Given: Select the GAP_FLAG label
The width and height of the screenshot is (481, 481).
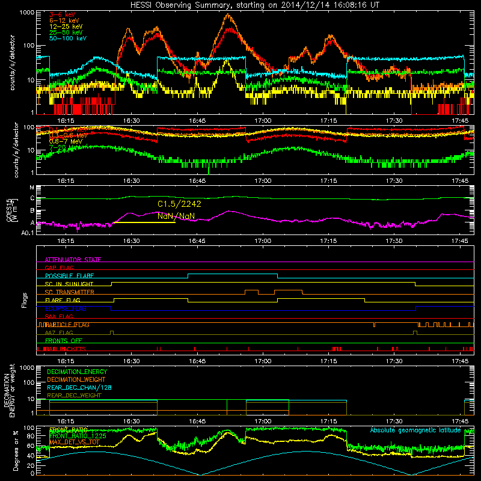Looking at the screenshot, I should tap(59, 268).
